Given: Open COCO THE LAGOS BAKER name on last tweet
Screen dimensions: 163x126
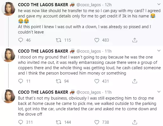Looking at the screenshot, I should click(43, 92).
